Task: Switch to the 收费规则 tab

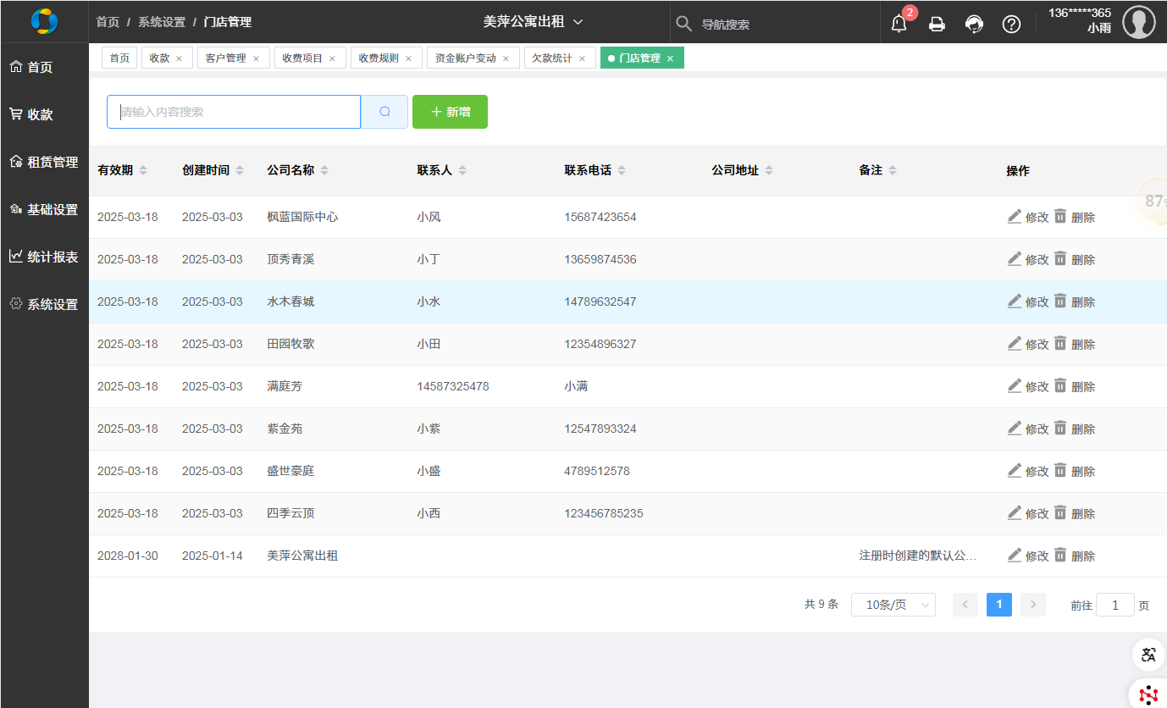Action: 378,58
